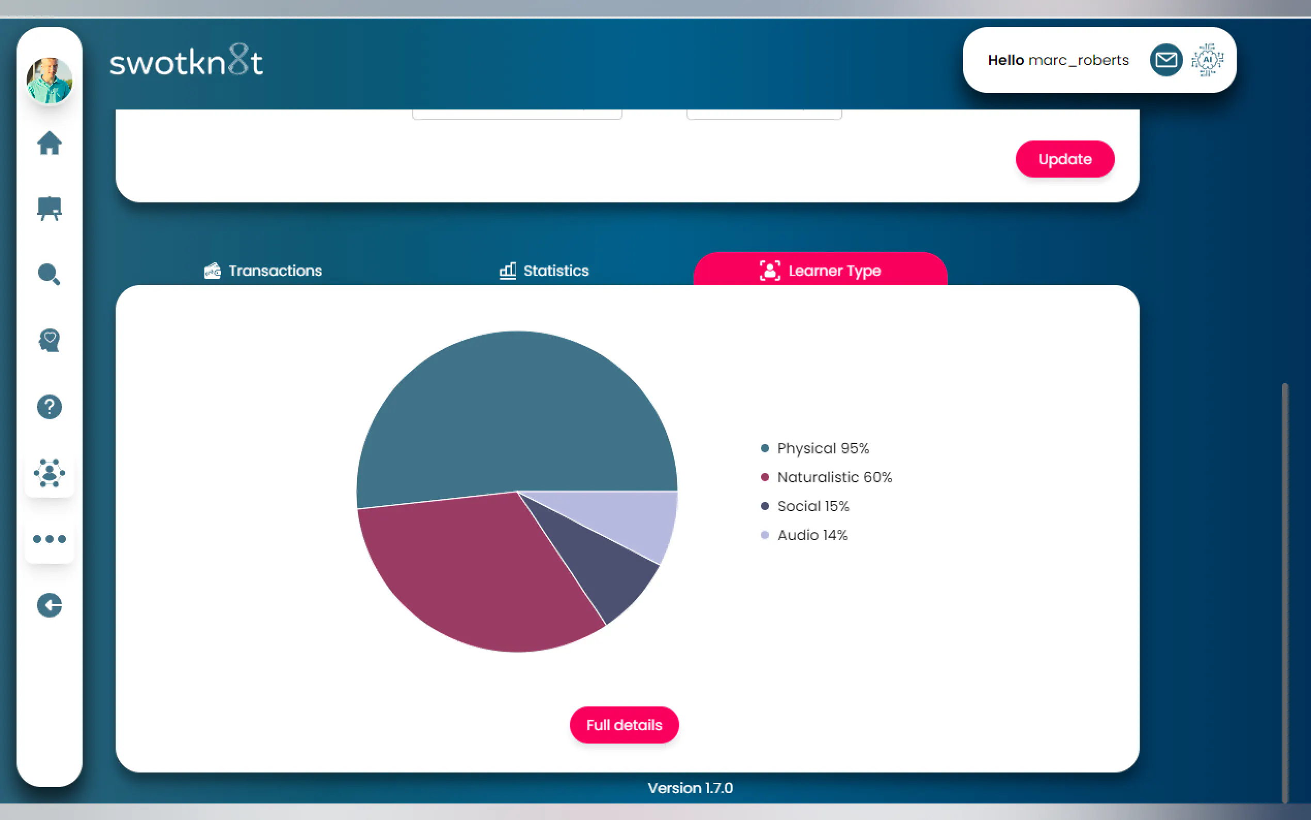
Task: Click the home icon in sidebar
Action: click(x=50, y=144)
